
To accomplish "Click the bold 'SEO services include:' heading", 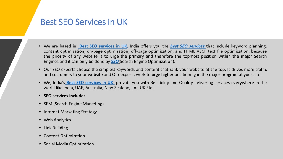I will (64, 96).
